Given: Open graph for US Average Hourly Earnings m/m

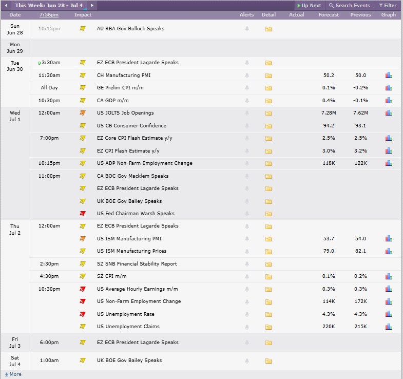Looking at the screenshot, I should click(x=389, y=289).
